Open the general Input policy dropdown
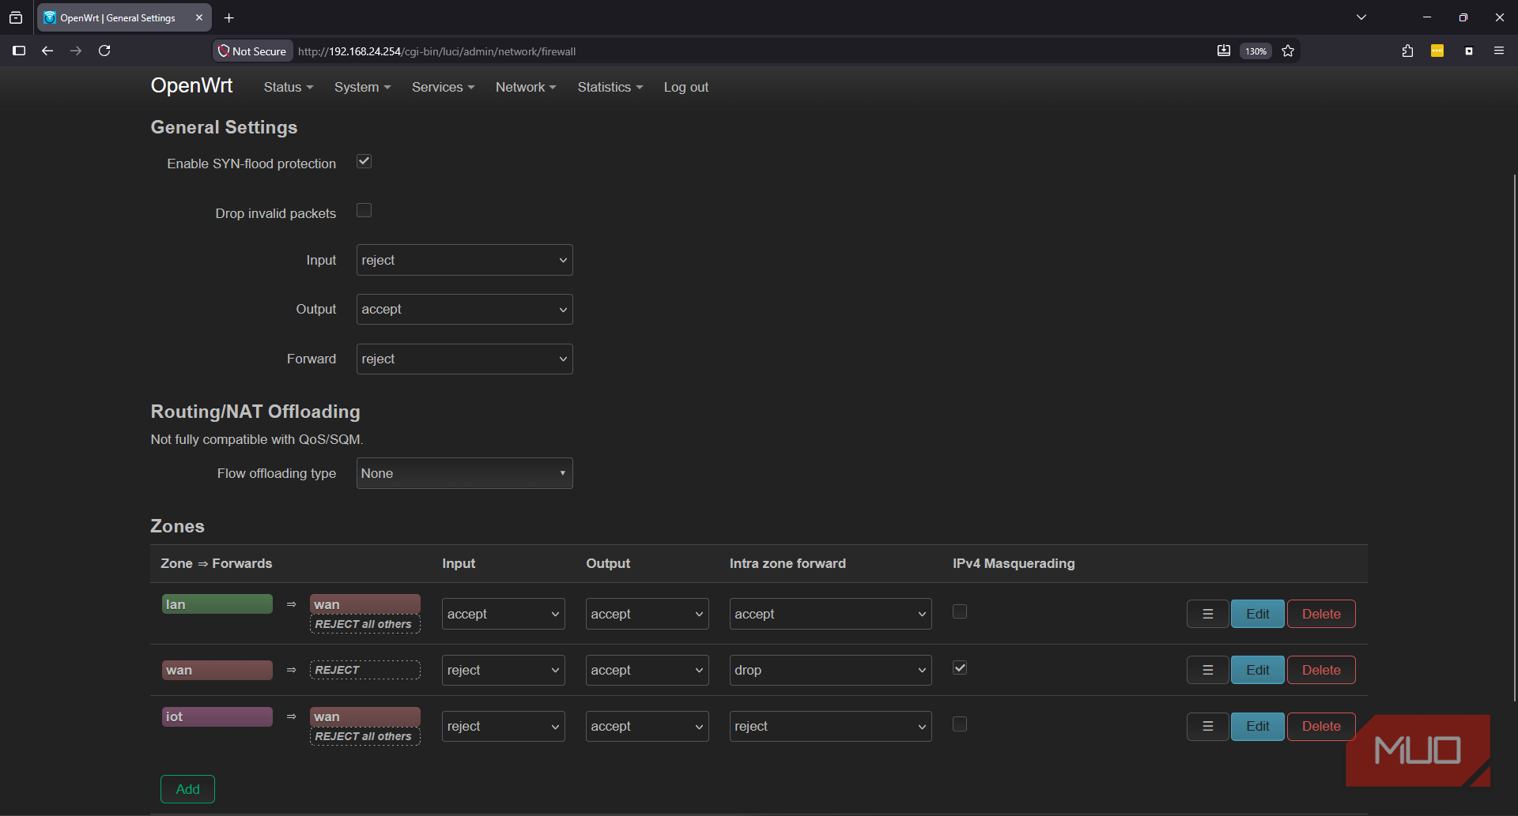 pyautogui.click(x=465, y=260)
